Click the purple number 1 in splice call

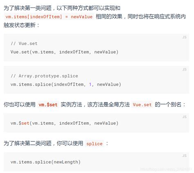pos(90,84)
